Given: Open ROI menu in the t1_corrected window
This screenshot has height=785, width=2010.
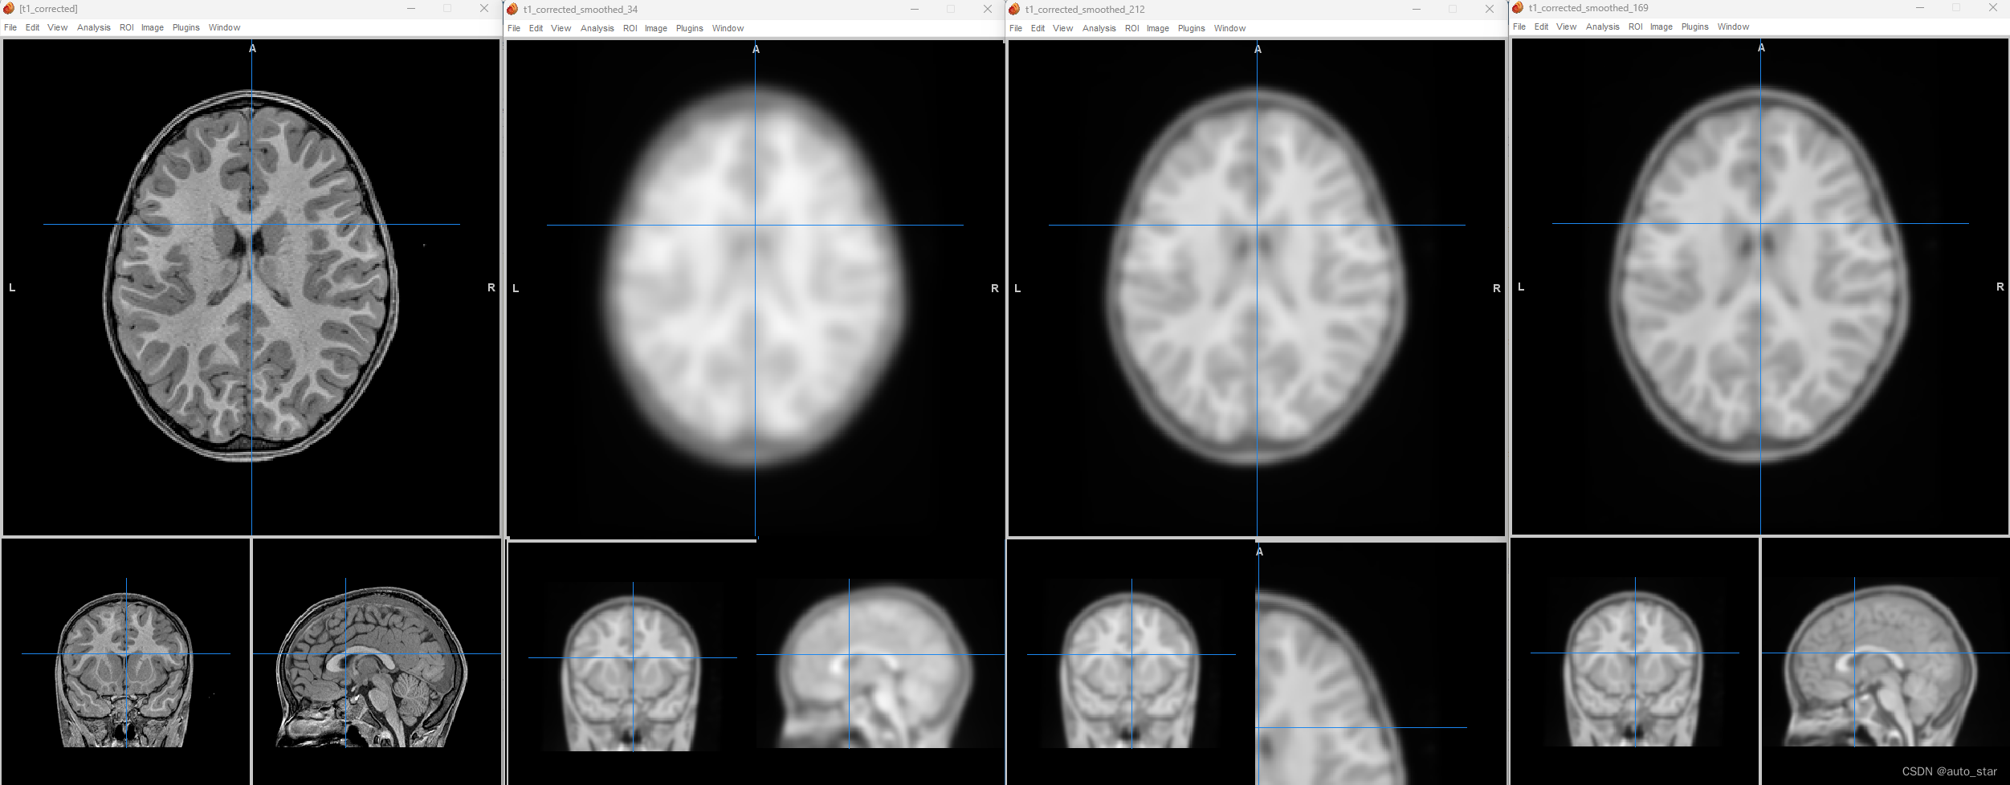Looking at the screenshot, I should click(x=127, y=27).
